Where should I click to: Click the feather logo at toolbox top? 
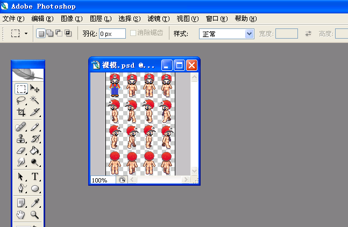coord(28,75)
